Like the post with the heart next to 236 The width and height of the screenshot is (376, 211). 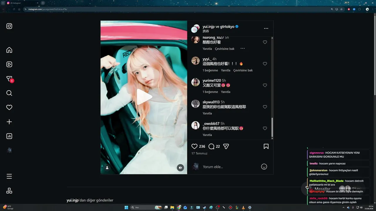pyautogui.click(x=194, y=146)
